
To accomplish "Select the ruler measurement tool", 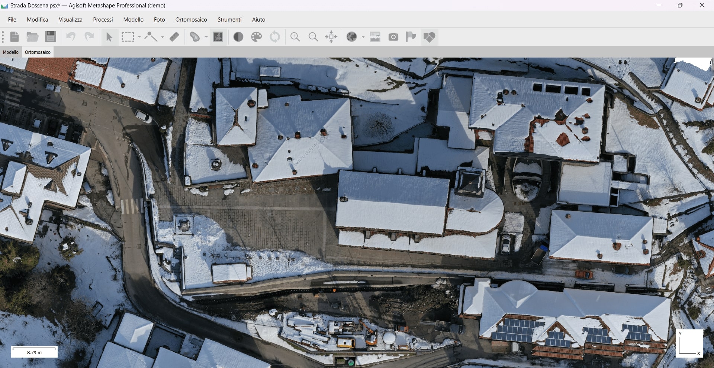I will pyautogui.click(x=174, y=37).
